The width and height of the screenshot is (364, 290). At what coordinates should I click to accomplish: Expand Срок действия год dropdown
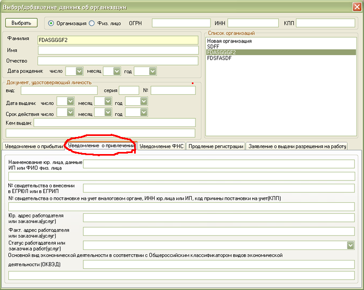[x=144, y=113]
